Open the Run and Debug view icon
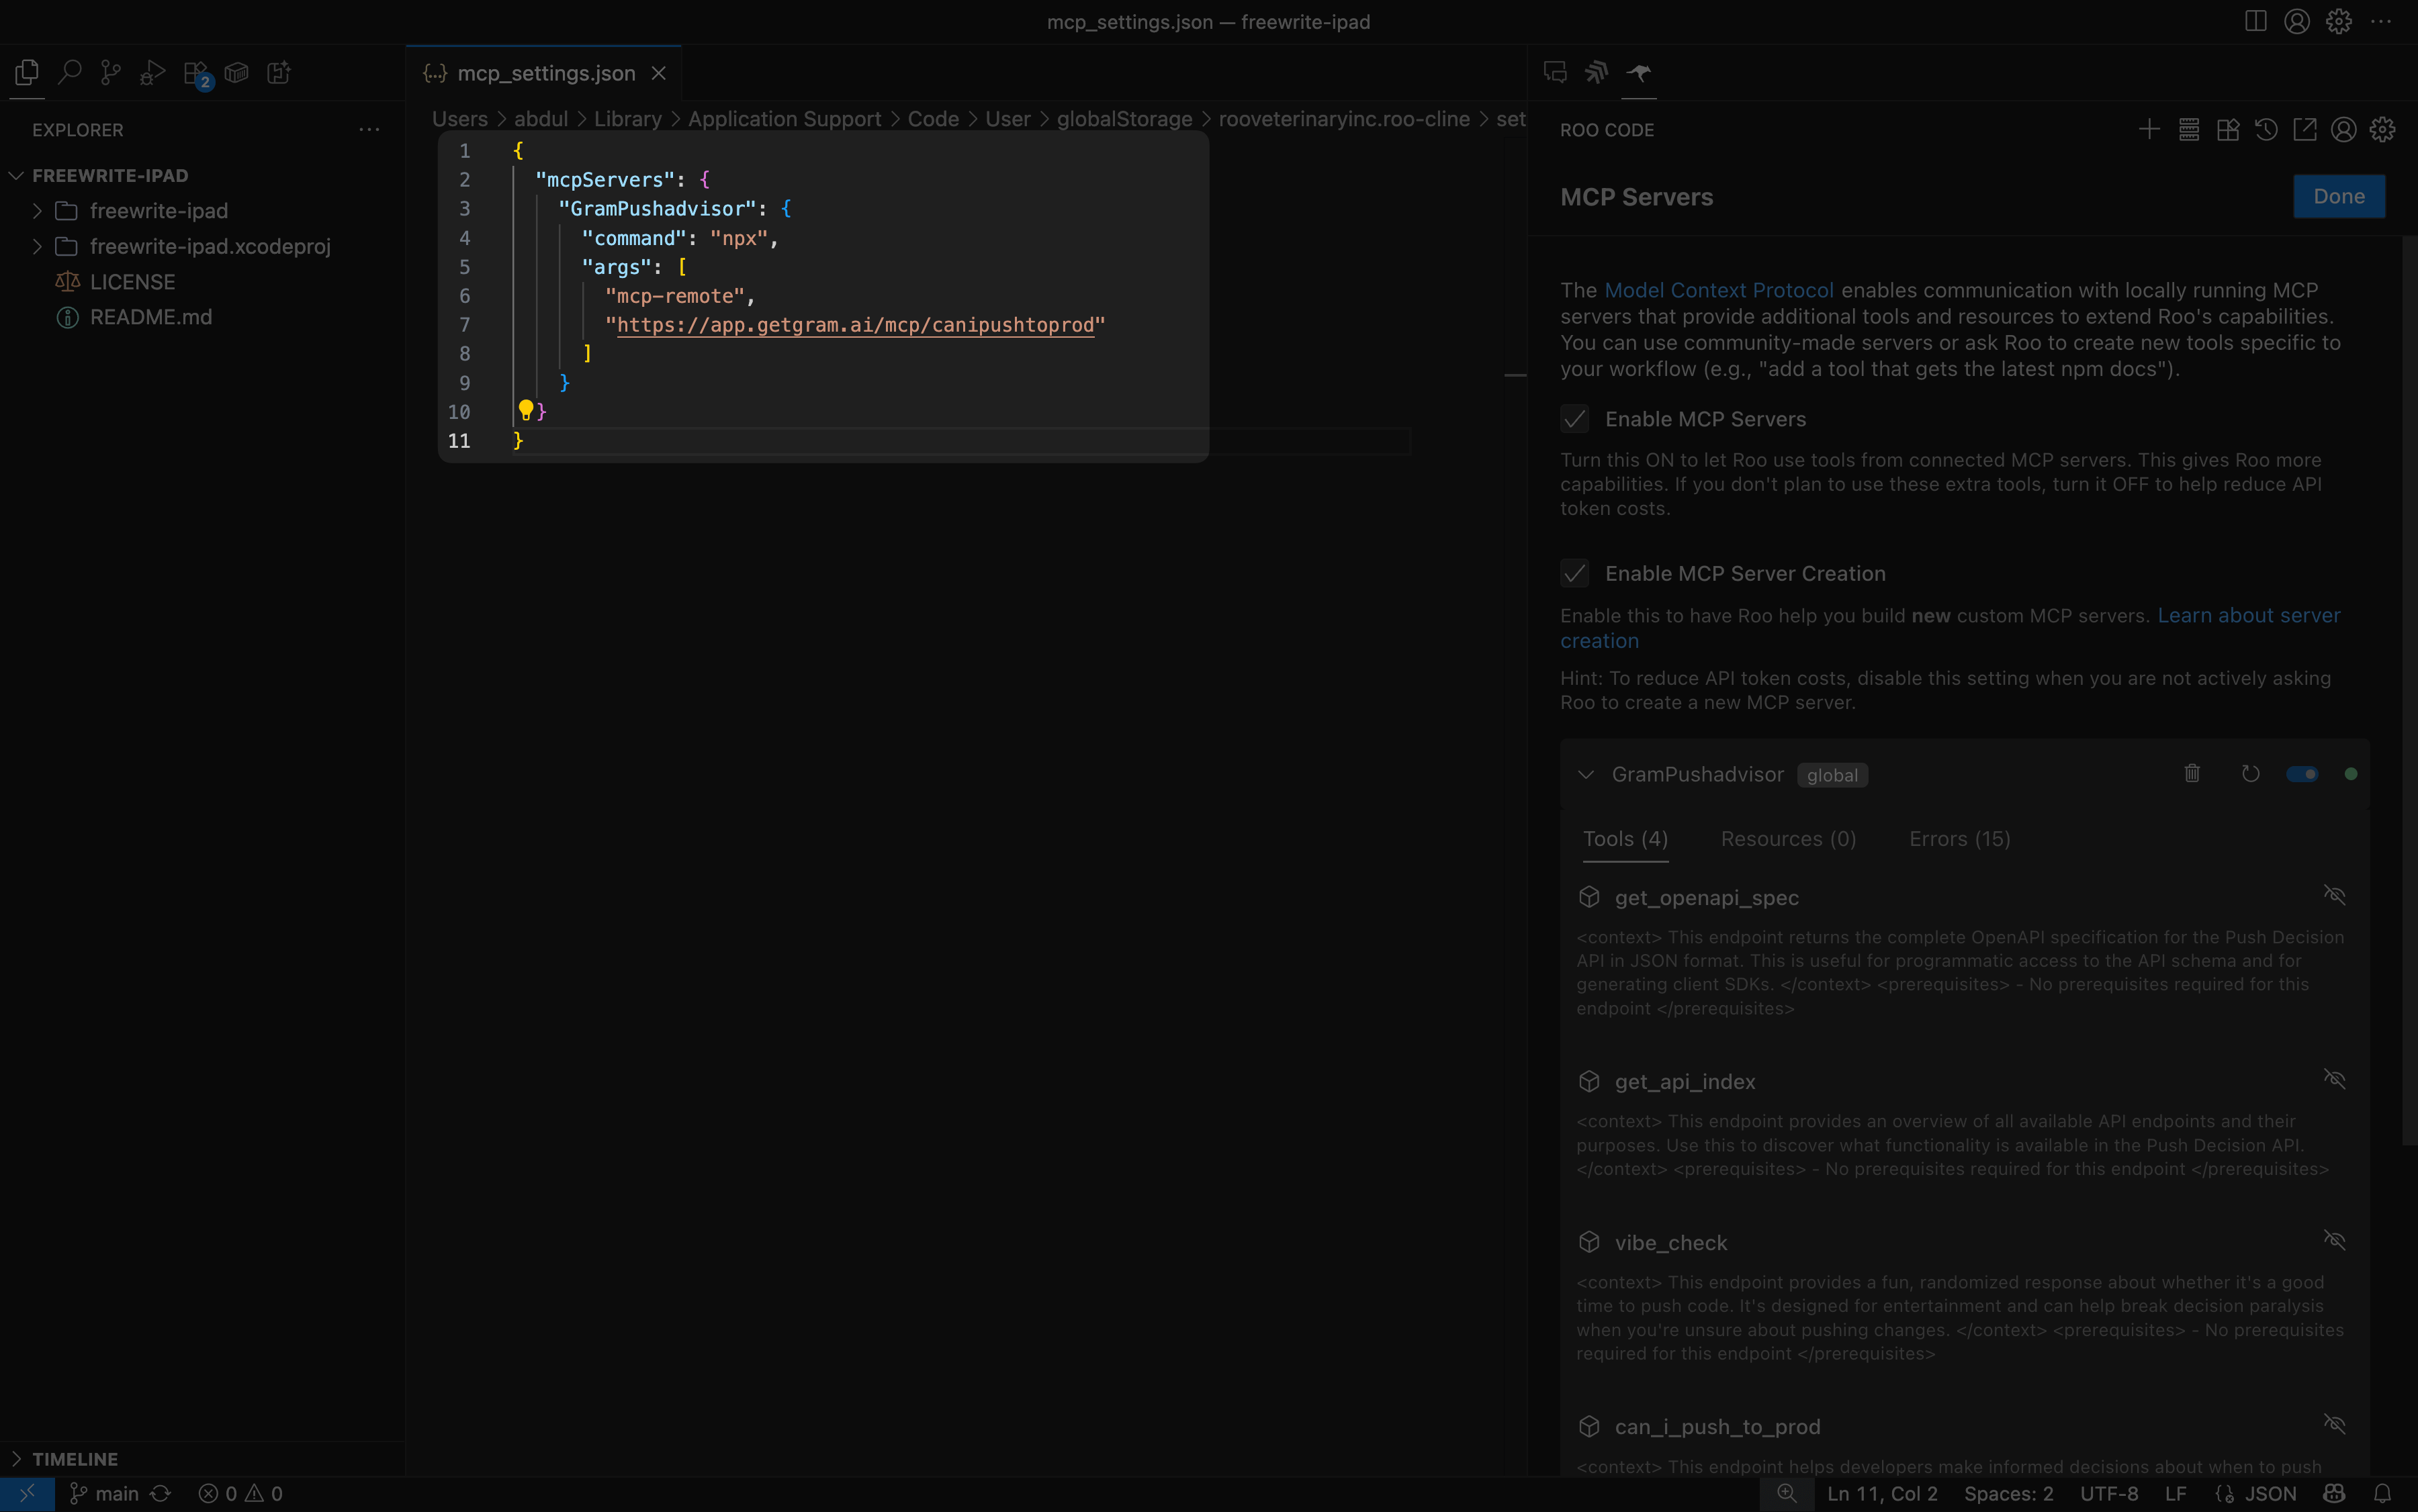The image size is (2418, 1512). [152, 72]
